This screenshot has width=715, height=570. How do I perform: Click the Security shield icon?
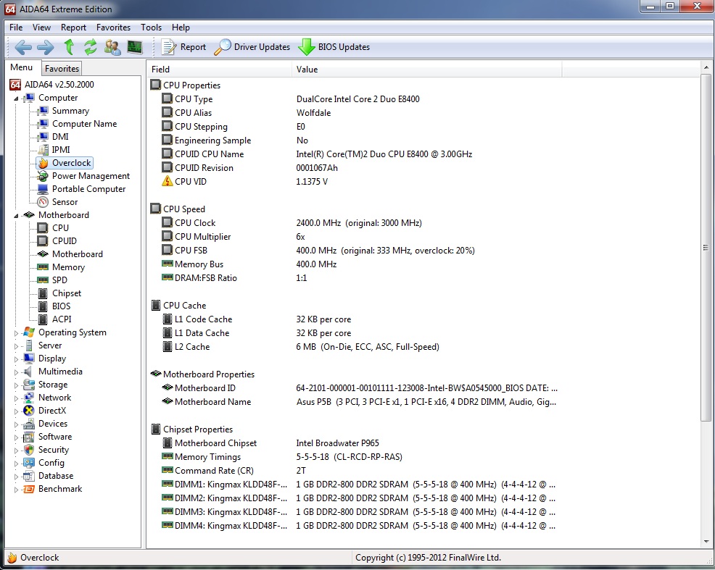29,450
